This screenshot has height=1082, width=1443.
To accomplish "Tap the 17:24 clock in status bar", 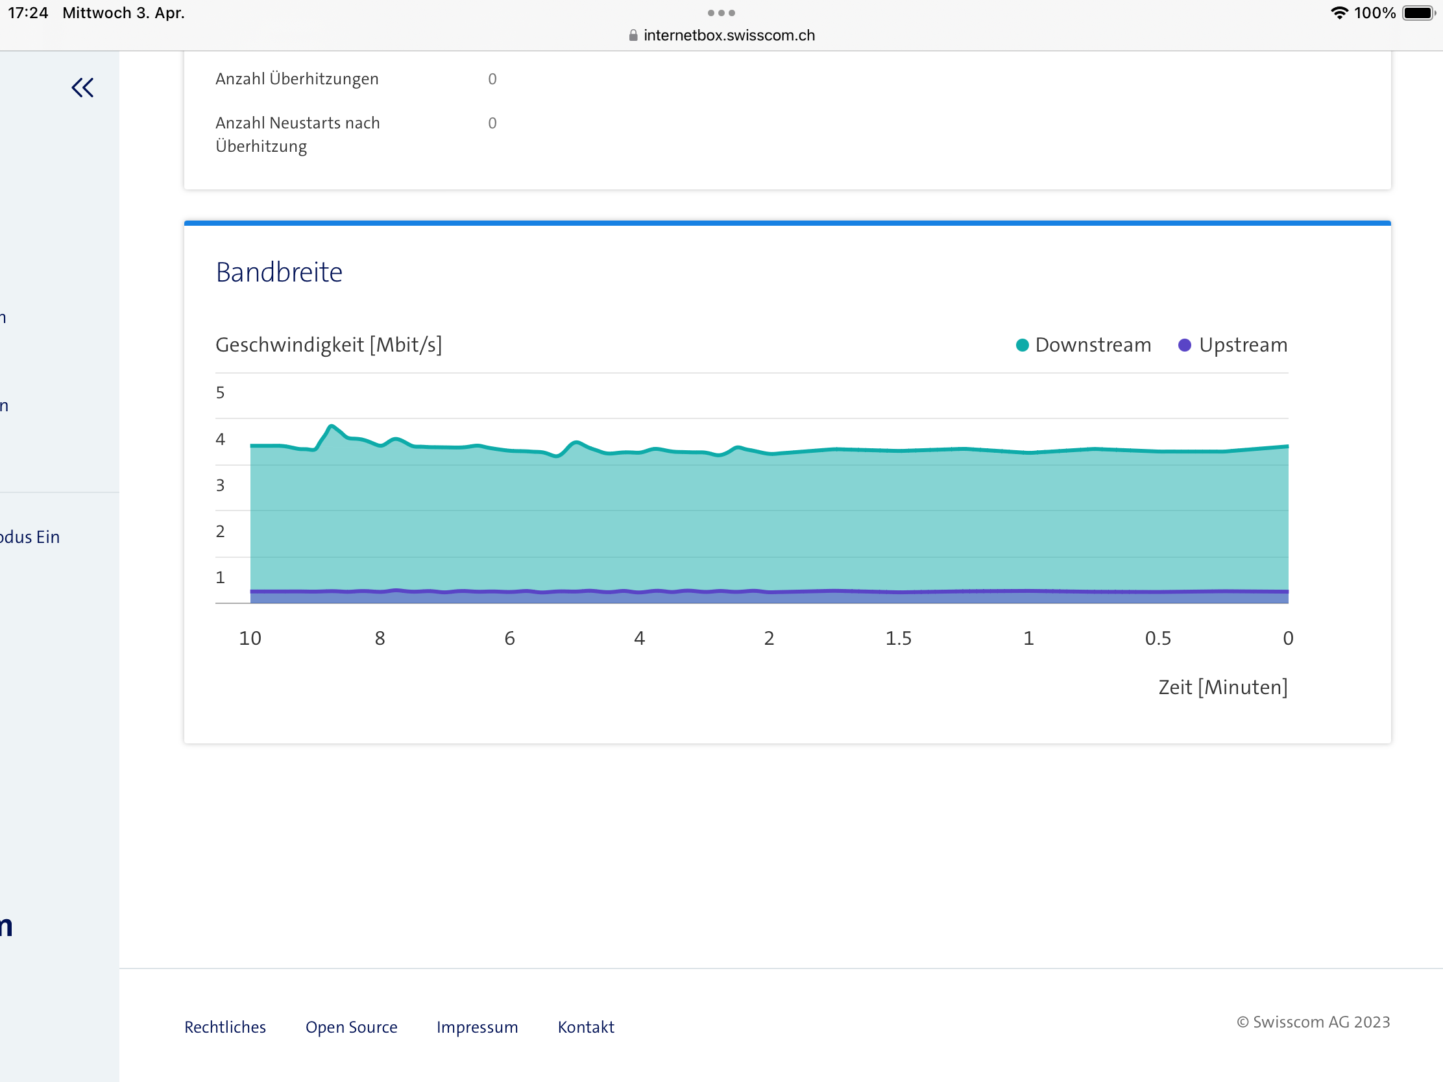I will [x=28, y=13].
